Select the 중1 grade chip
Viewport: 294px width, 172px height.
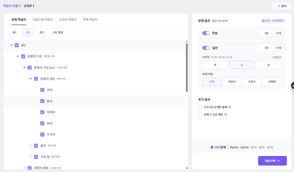[x=14, y=32]
